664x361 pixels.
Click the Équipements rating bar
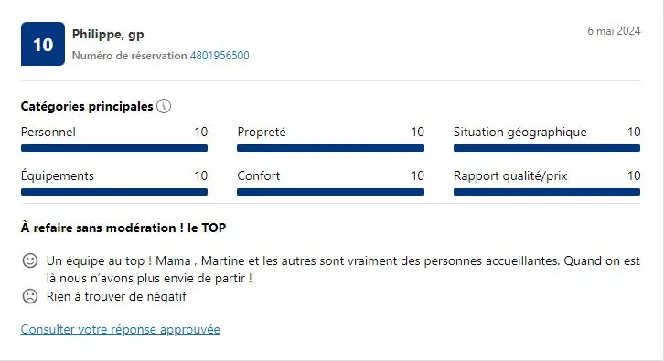pos(114,192)
